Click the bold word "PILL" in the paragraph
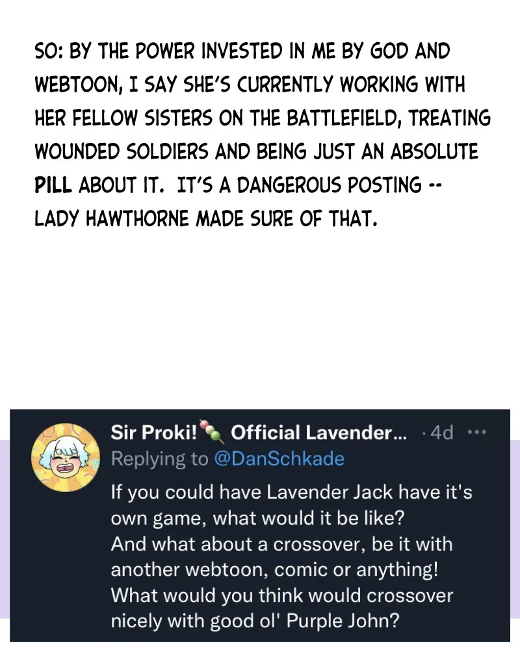This screenshot has width=520, height=650. [x=53, y=185]
